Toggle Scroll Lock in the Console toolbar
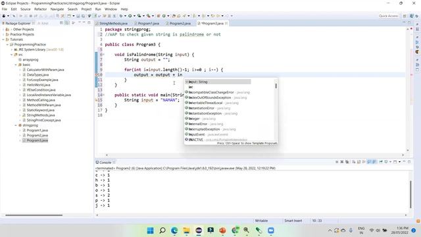The height and width of the screenshot is (237, 421). tap(359, 162)
